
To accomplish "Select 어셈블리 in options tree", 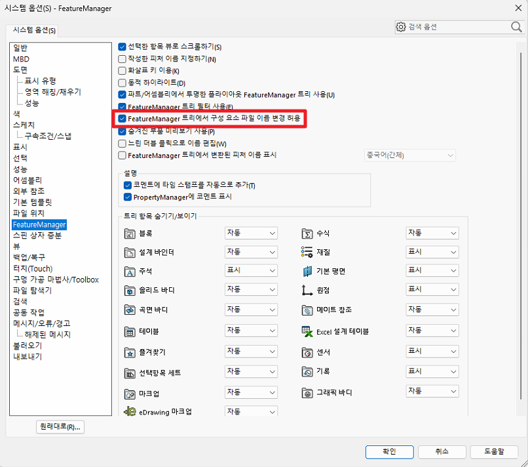I will (x=28, y=180).
